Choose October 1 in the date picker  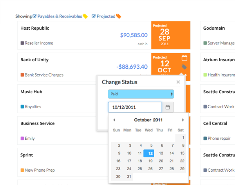tap(181, 138)
